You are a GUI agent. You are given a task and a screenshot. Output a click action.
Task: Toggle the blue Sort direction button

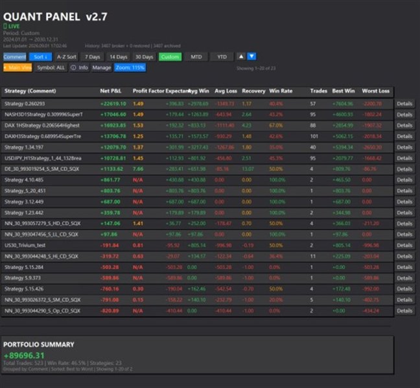click(40, 57)
